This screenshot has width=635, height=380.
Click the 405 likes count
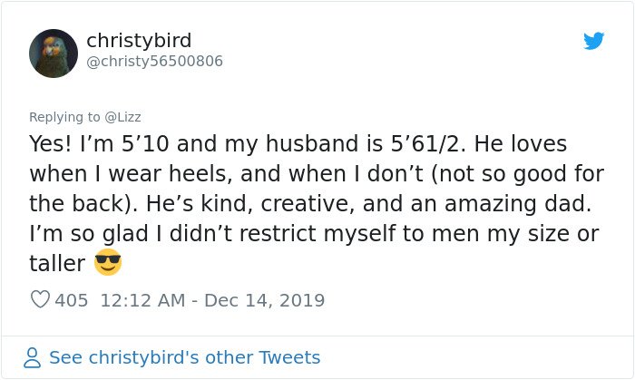tap(72, 300)
